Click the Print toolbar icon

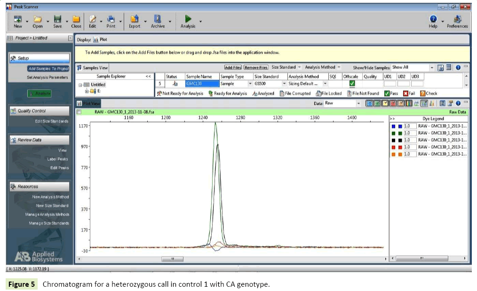[111, 19]
